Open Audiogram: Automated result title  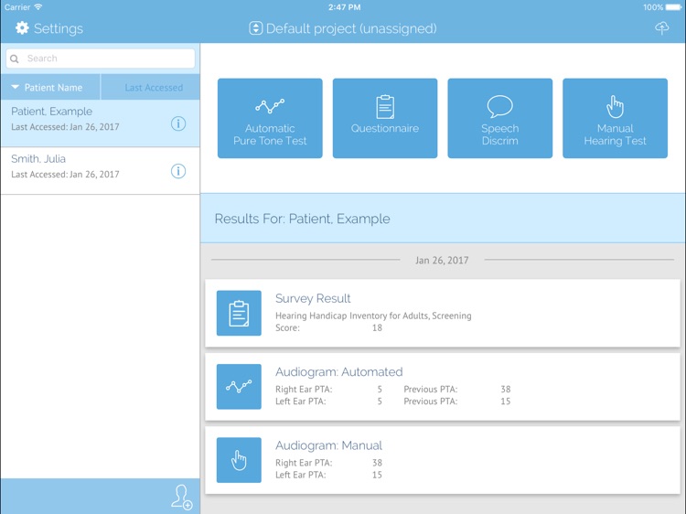[x=339, y=372]
